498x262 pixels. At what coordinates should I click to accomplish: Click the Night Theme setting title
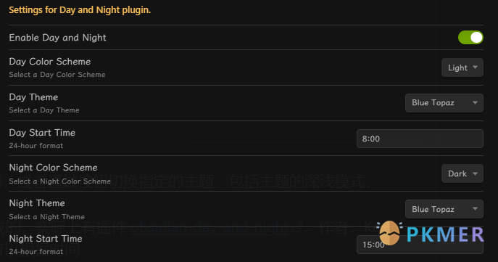(37, 203)
